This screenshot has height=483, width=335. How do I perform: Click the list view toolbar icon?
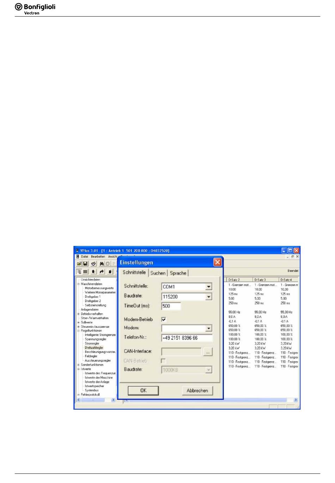(x=85, y=272)
